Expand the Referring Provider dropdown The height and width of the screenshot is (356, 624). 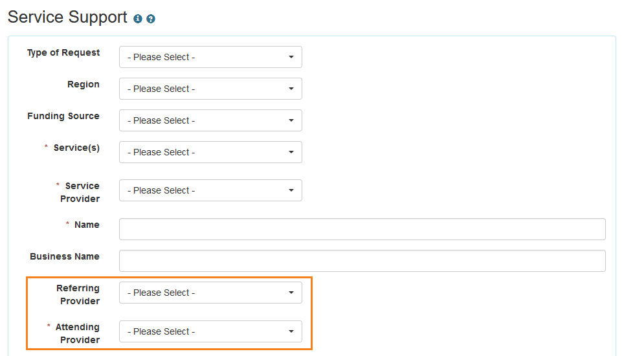pyautogui.click(x=210, y=293)
